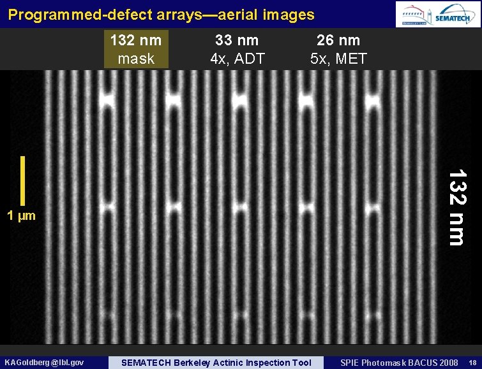Click slide number 18
This screenshot has width=482, height=369.
pyautogui.click(x=473, y=363)
